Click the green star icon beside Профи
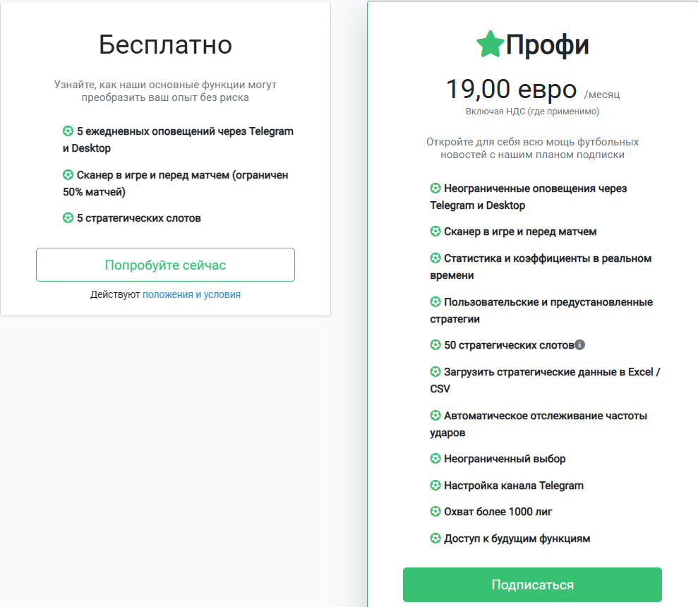This screenshot has height=607, width=698. (491, 44)
